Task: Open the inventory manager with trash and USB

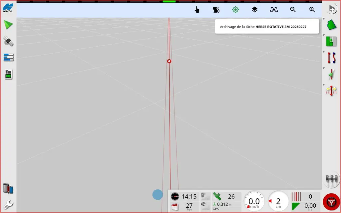Action: 8,188
